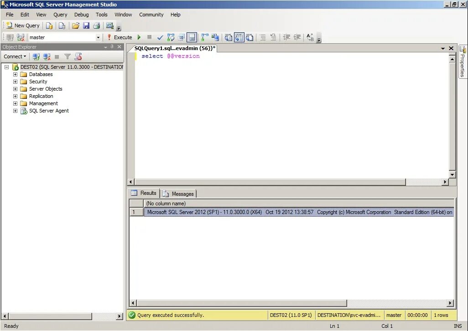Click the Microsoft SQL Server 2012 result cell
Screen dimensions: 468x331
tap(299, 212)
